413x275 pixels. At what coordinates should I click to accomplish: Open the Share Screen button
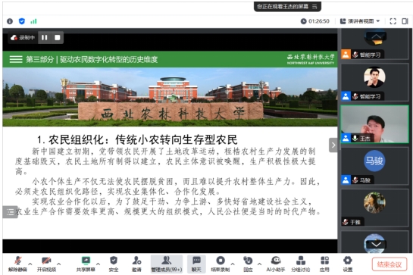tap(86, 264)
